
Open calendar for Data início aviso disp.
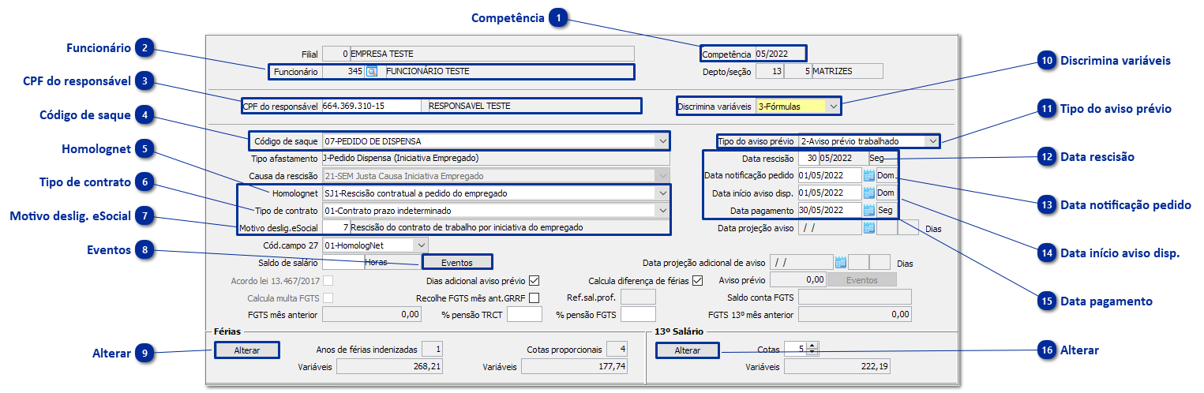tap(868, 193)
